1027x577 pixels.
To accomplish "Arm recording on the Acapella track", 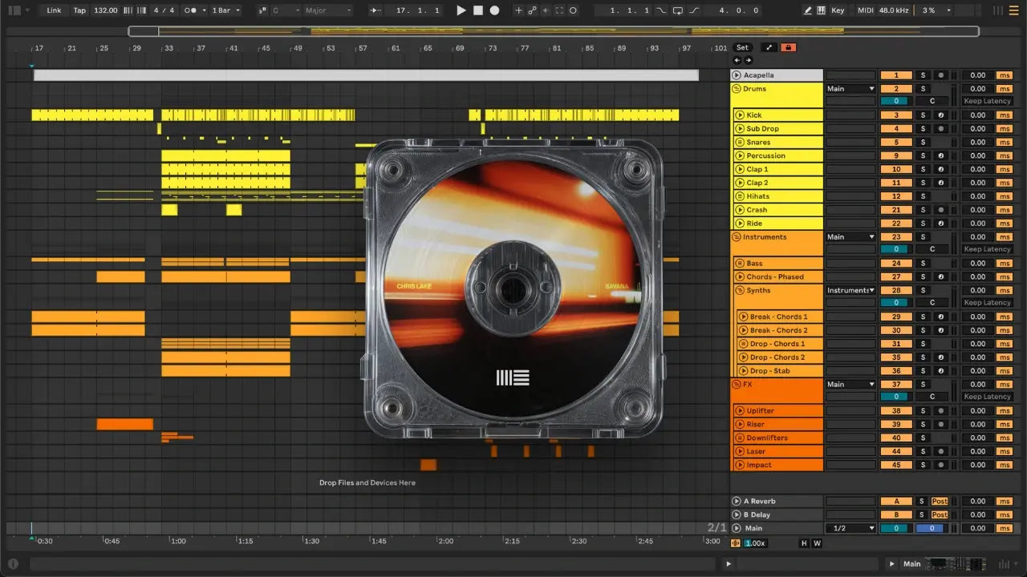I will tap(940, 75).
